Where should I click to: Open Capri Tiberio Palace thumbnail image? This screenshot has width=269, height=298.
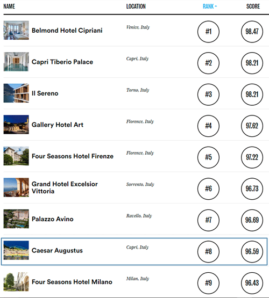16,62
